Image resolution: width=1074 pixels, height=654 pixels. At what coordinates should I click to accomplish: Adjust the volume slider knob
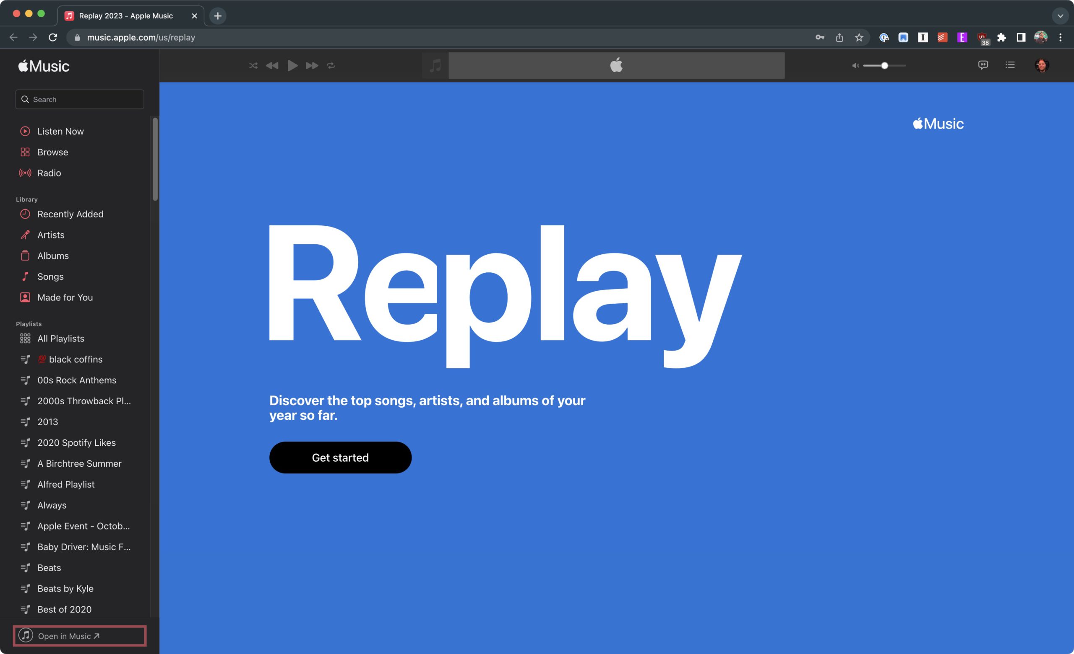tap(884, 66)
